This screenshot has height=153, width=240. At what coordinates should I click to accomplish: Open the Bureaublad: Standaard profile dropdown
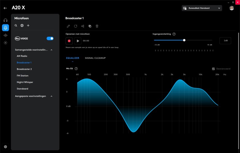click(202, 8)
